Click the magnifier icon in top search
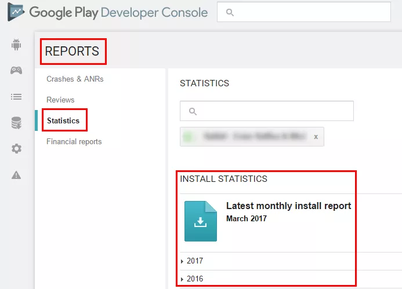The image size is (402, 289). 230,12
